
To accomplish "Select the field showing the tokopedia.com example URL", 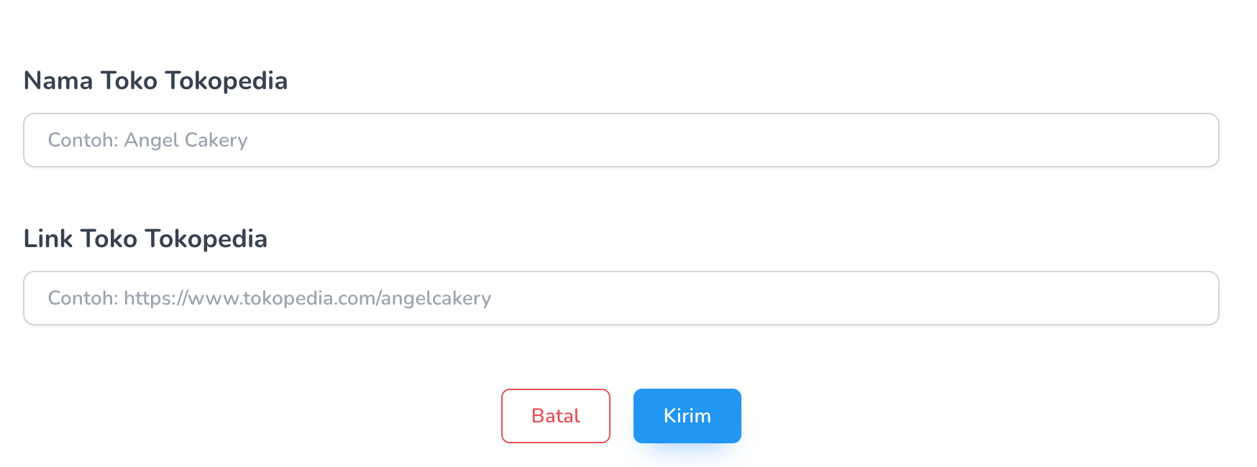I will click(621, 298).
